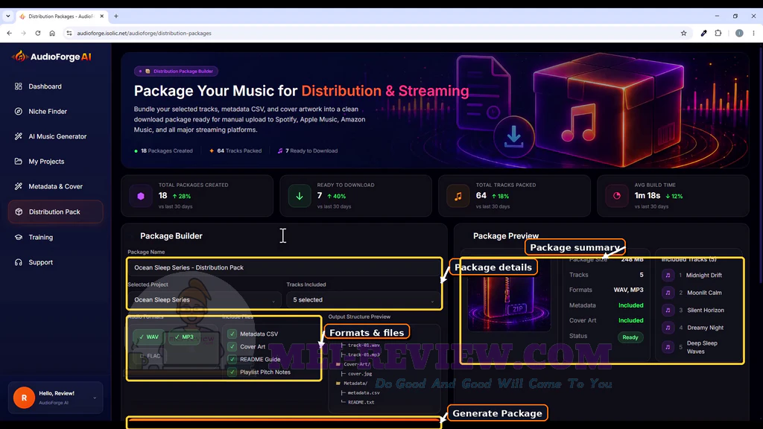Click the browser address bar
This screenshot has width=763, height=429.
[373, 33]
